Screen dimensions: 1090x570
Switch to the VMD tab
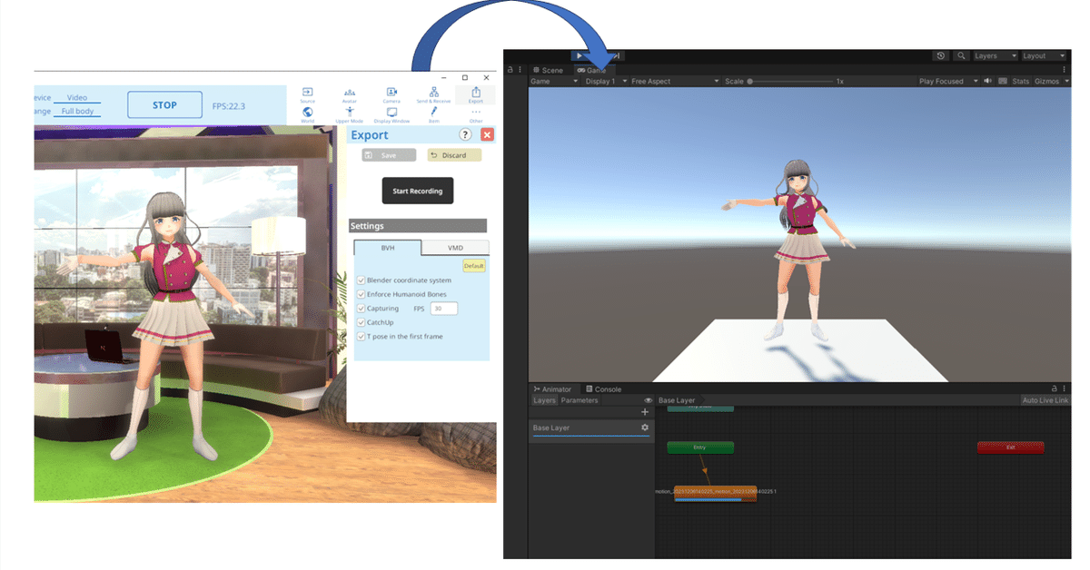coord(455,248)
